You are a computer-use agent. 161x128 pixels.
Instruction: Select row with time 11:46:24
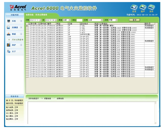coord(90,74)
